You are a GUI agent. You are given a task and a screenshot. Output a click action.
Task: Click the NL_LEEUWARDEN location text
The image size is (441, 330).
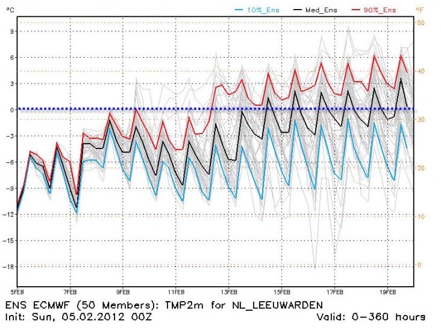pos(277,305)
